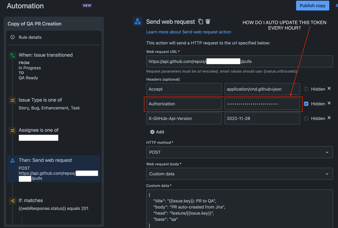Click the Accept header name field
The image size is (338, 228).
[184, 89]
